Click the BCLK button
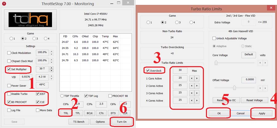 point(90,113)
